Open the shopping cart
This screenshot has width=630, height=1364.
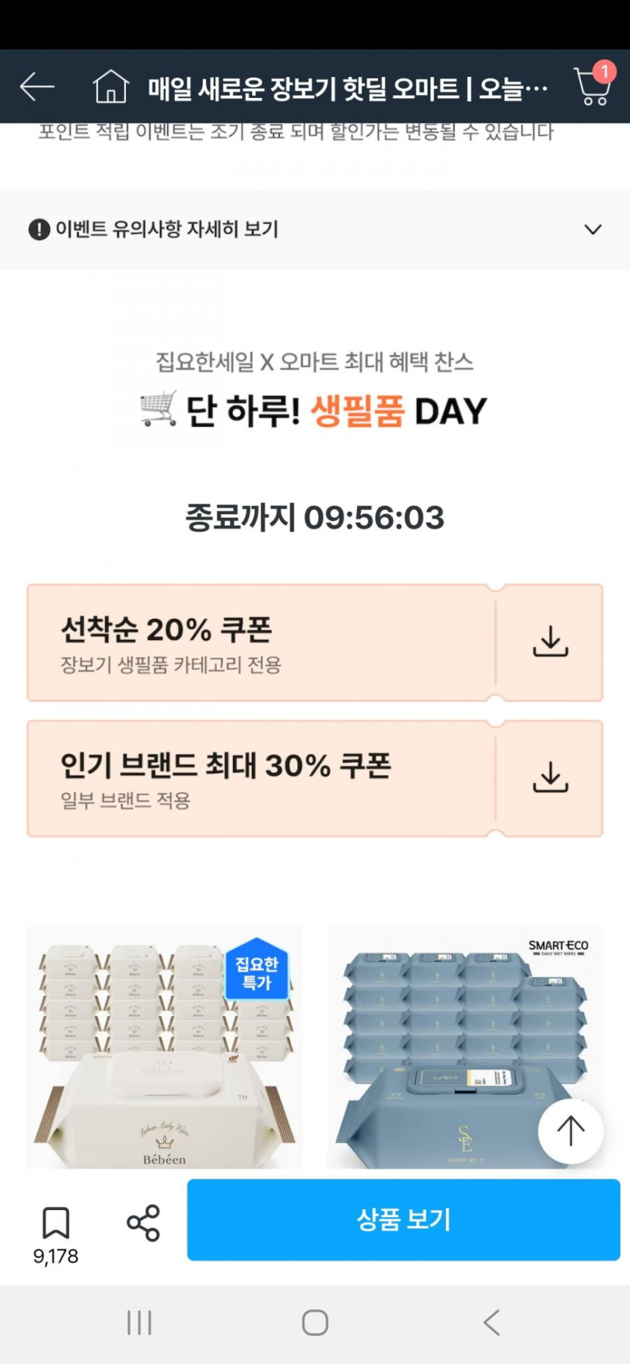click(x=592, y=87)
